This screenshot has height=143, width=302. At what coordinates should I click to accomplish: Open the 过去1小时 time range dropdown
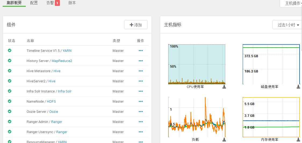coord(287,25)
